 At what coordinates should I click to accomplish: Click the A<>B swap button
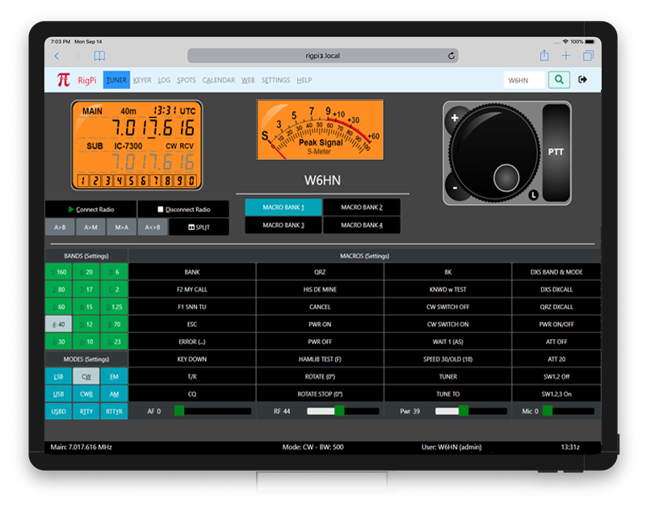click(153, 228)
